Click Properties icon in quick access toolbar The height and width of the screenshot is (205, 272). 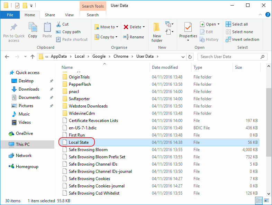click(17, 6)
